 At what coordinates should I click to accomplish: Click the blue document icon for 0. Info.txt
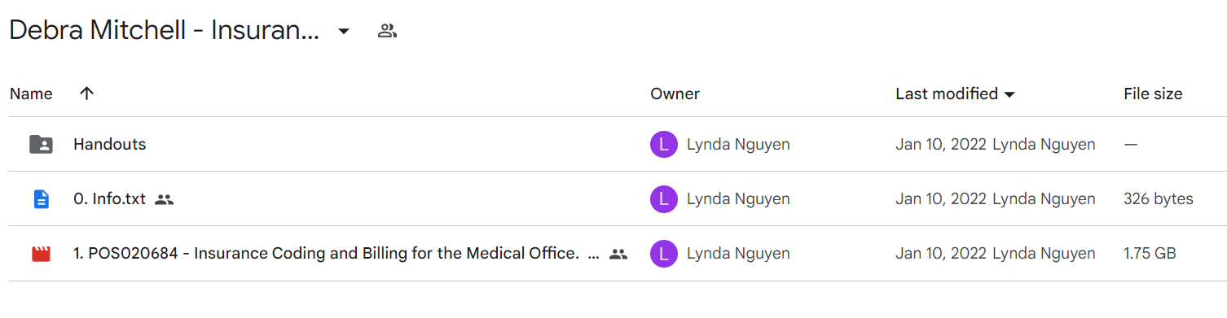tap(41, 199)
